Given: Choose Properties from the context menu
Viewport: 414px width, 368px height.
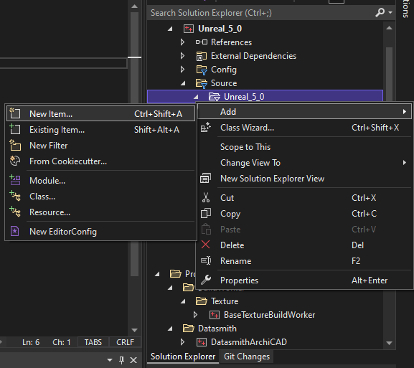Looking at the screenshot, I should pos(305,280).
